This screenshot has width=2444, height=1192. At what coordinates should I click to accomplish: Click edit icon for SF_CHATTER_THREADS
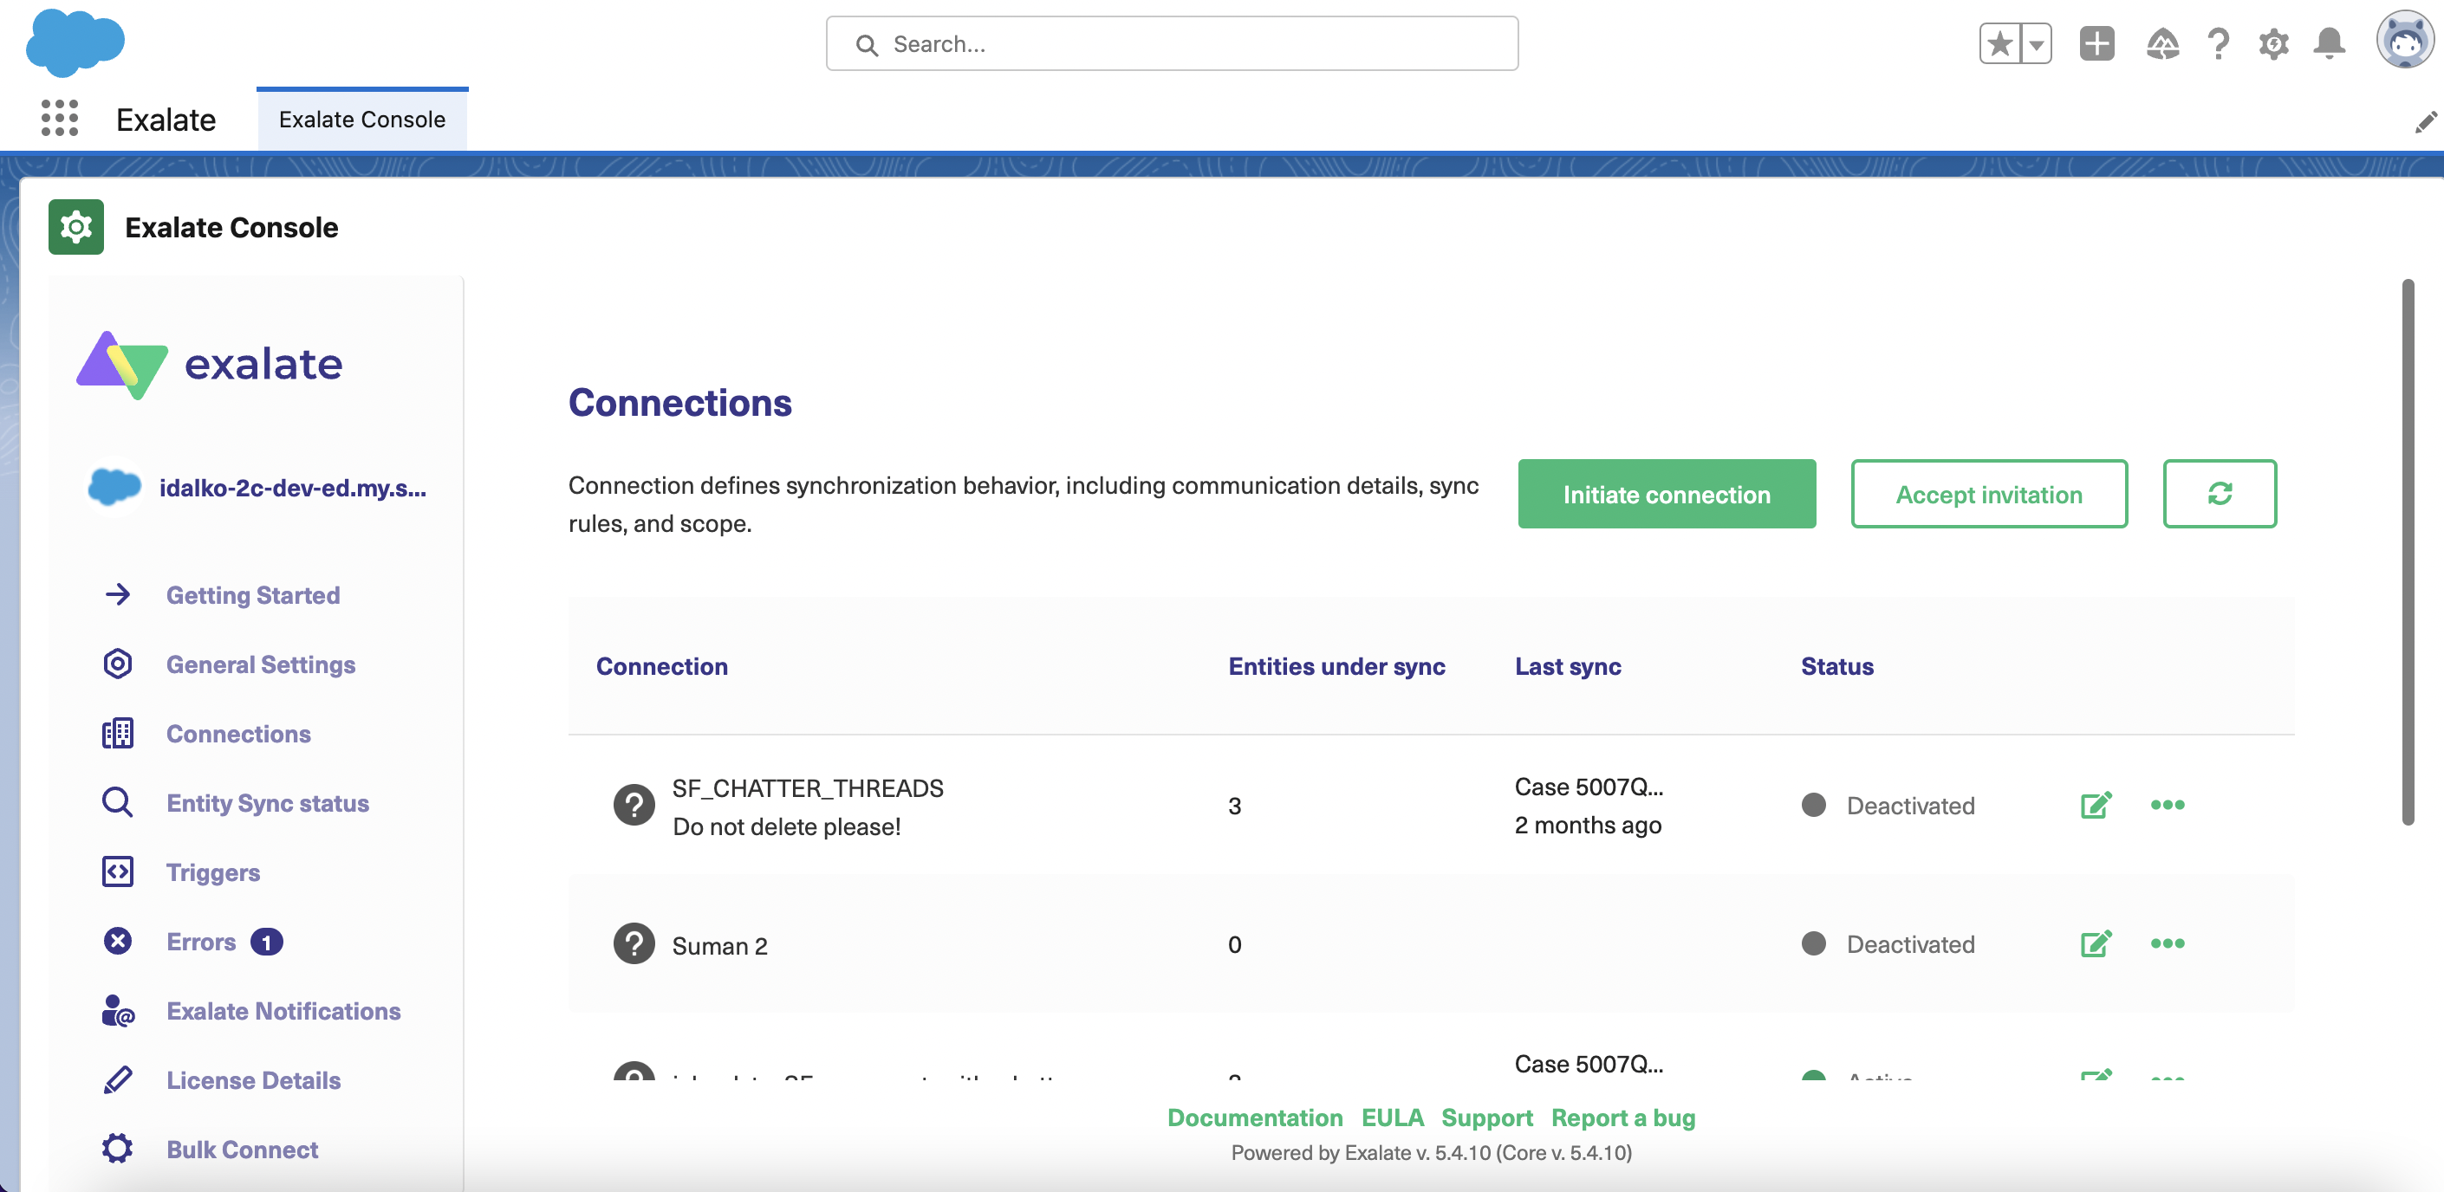(x=2095, y=806)
